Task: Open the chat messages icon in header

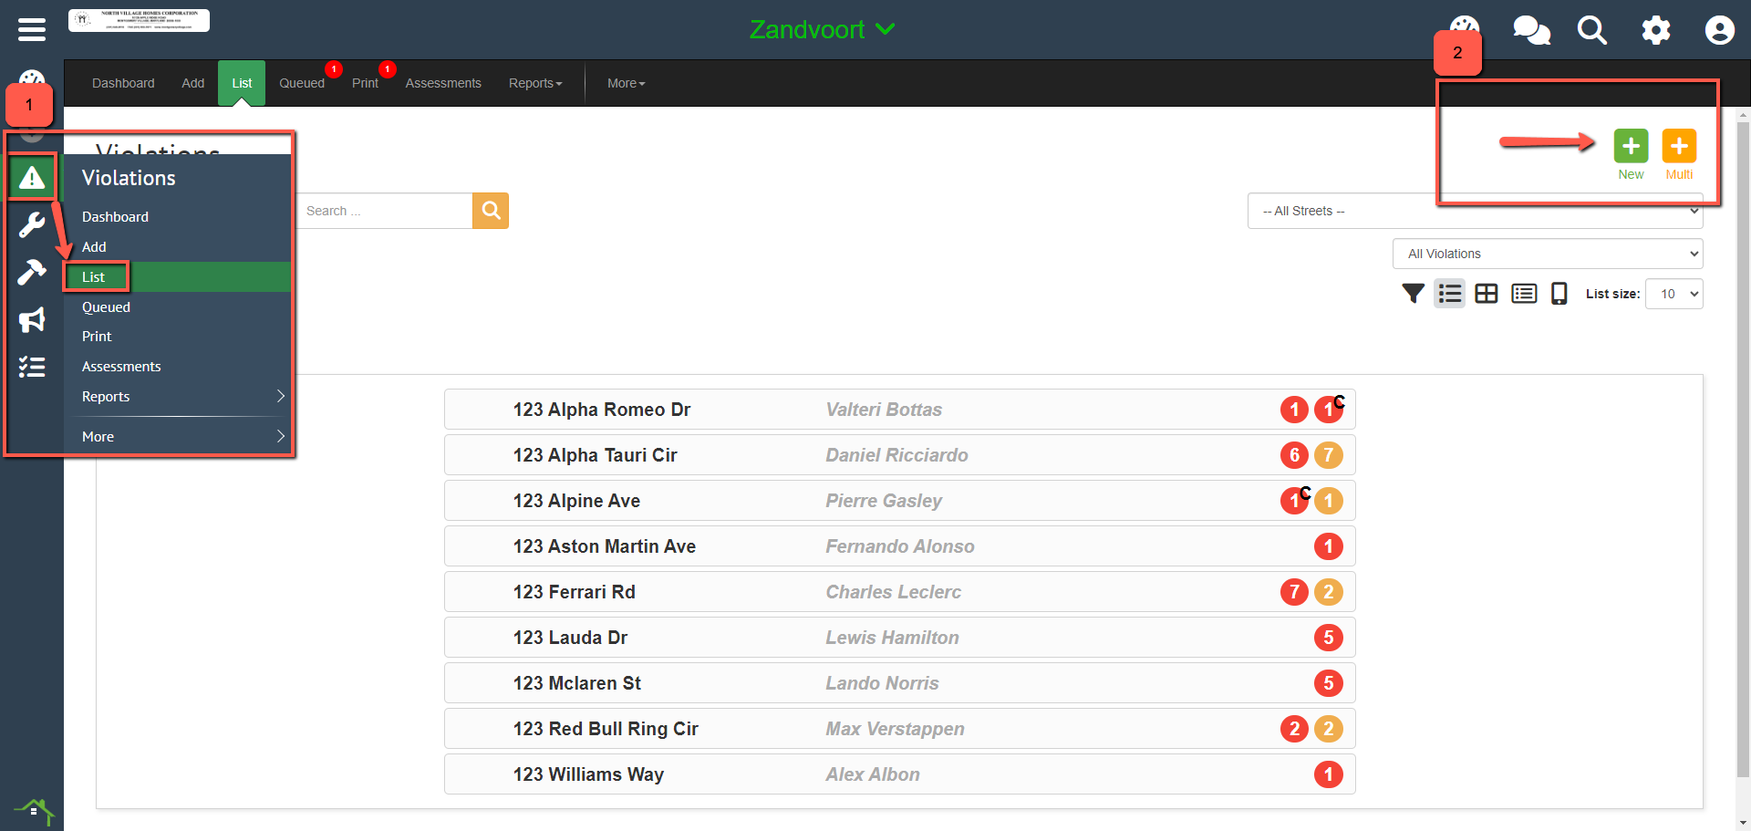Action: click(1531, 30)
